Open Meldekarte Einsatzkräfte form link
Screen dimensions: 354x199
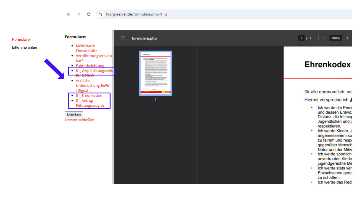coord(87,48)
